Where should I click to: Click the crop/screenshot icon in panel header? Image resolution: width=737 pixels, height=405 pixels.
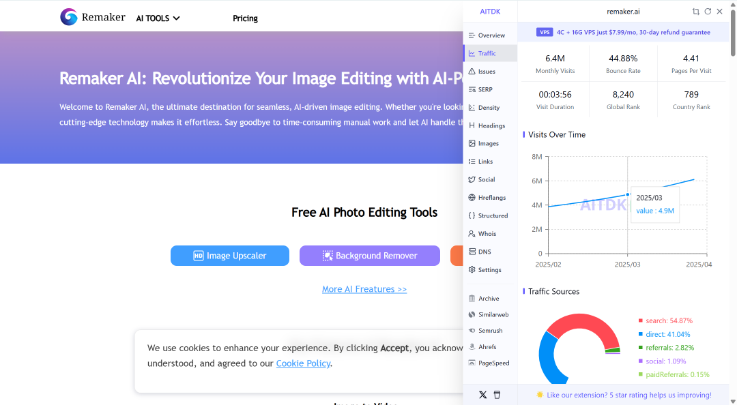[x=696, y=12]
